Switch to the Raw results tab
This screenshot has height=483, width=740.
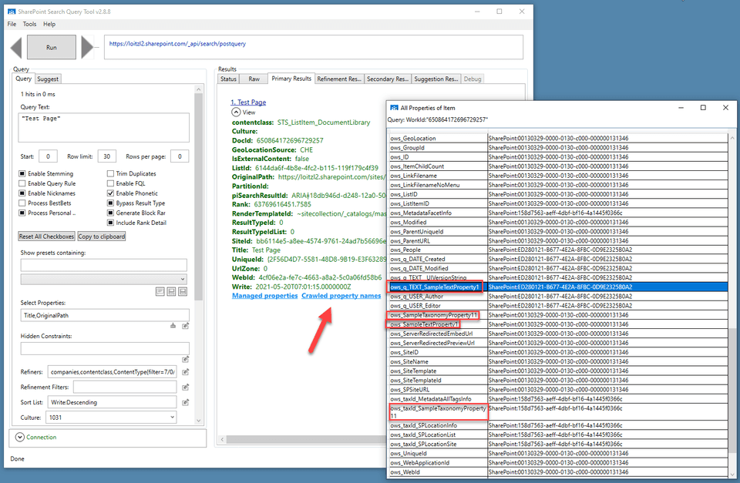[253, 79]
